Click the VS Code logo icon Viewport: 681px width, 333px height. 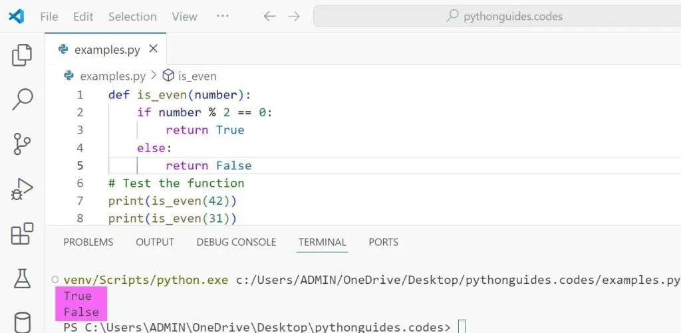point(17,17)
